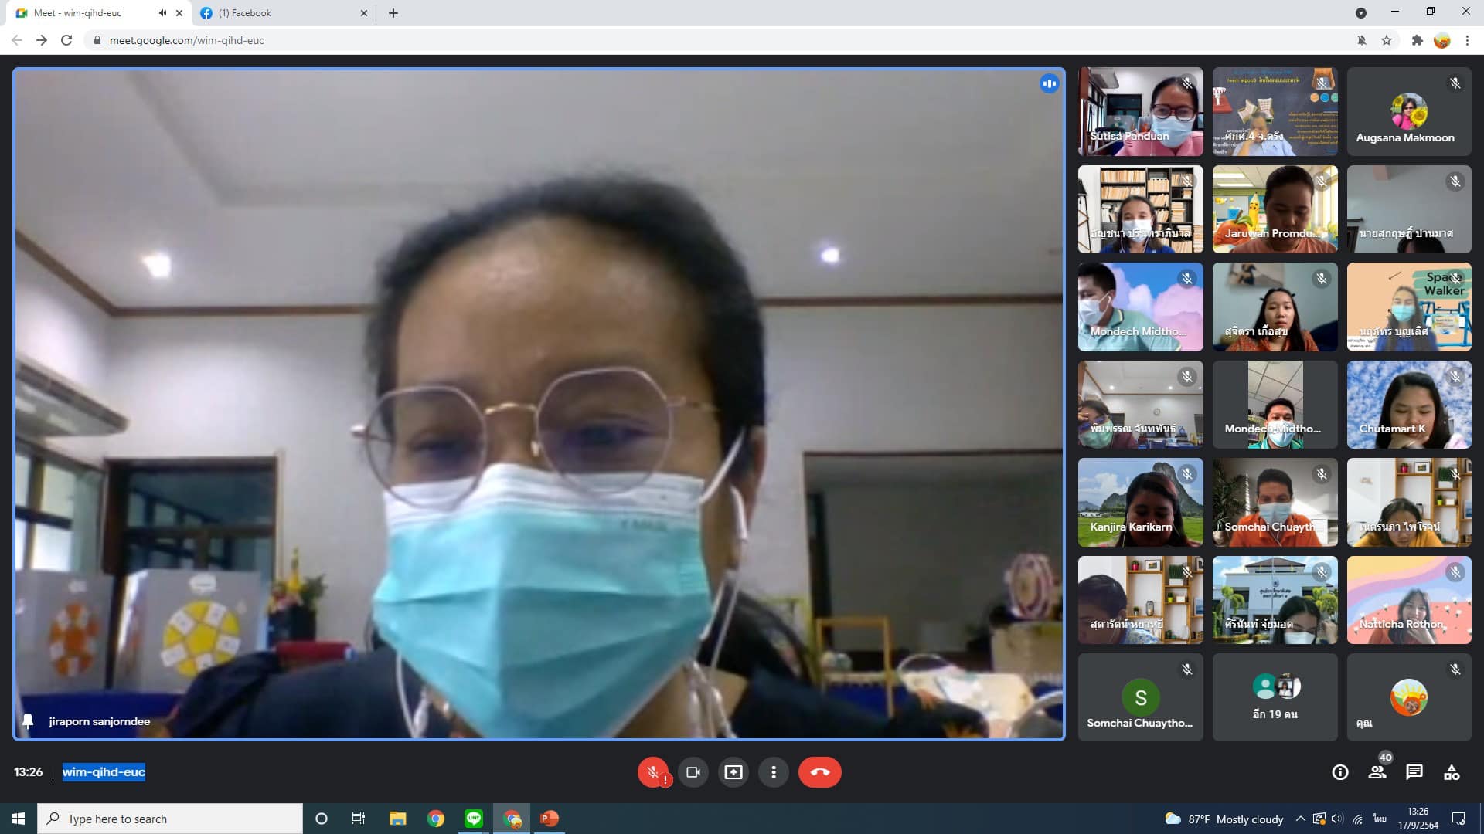Open Cortana circle icon on taskbar
Image resolution: width=1484 pixels, height=834 pixels.
coord(322,819)
